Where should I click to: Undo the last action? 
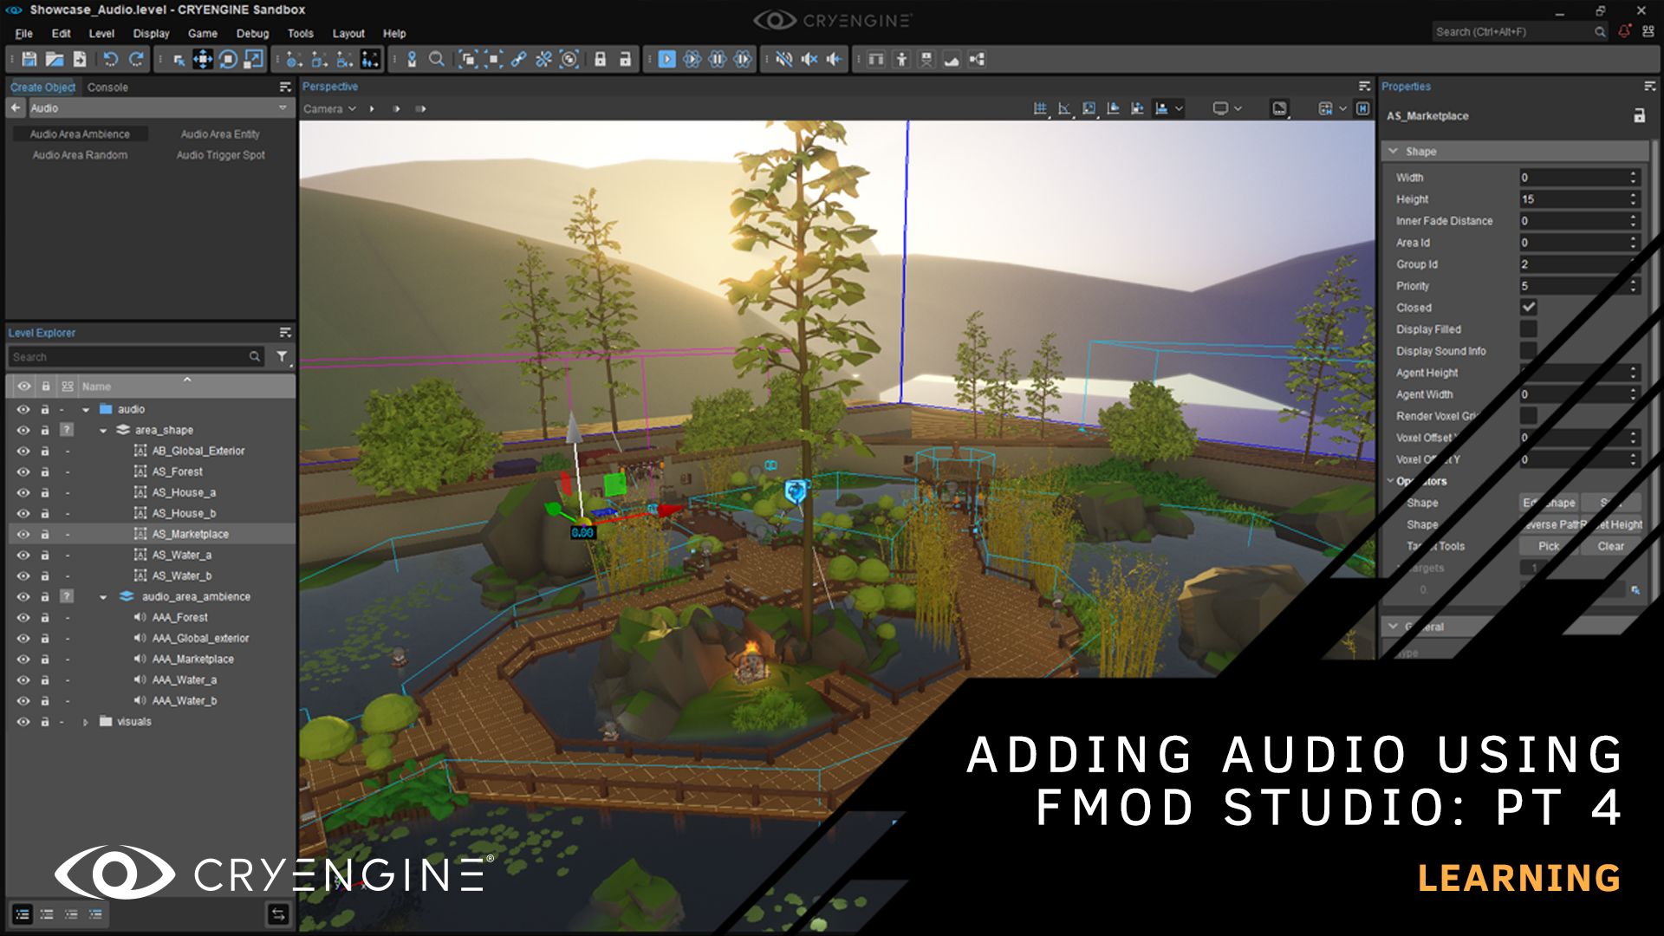tap(110, 59)
